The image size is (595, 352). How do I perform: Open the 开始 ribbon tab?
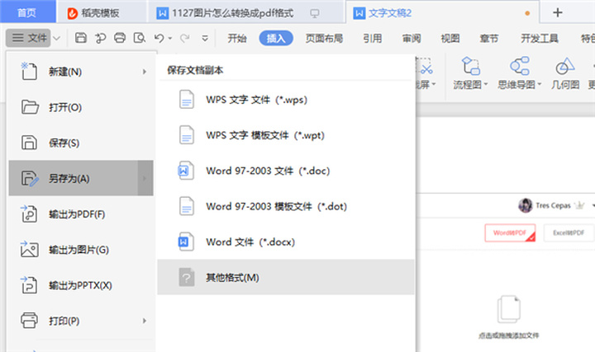(x=237, y=38)
